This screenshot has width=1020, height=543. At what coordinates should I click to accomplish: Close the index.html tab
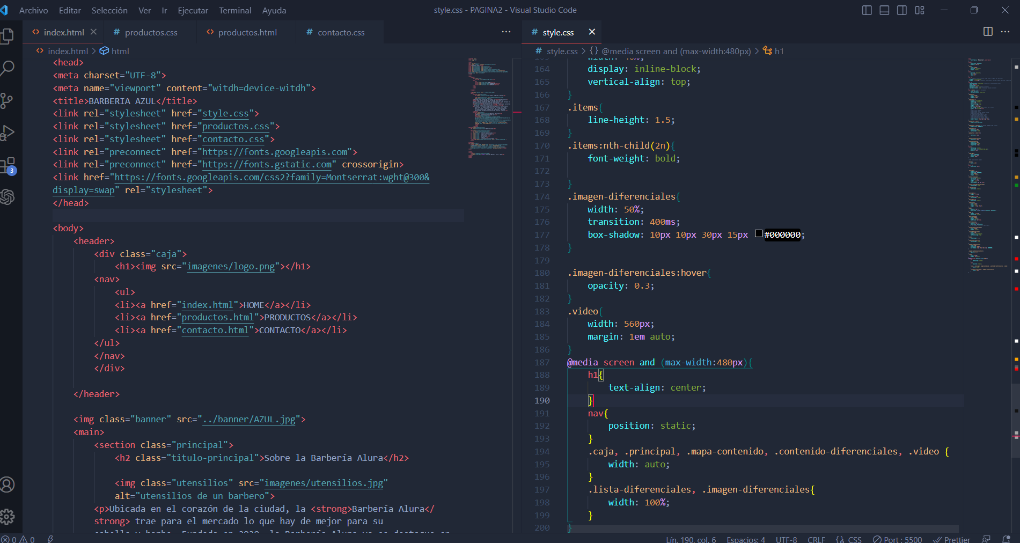pyautogui.click(x=93, y=32)
